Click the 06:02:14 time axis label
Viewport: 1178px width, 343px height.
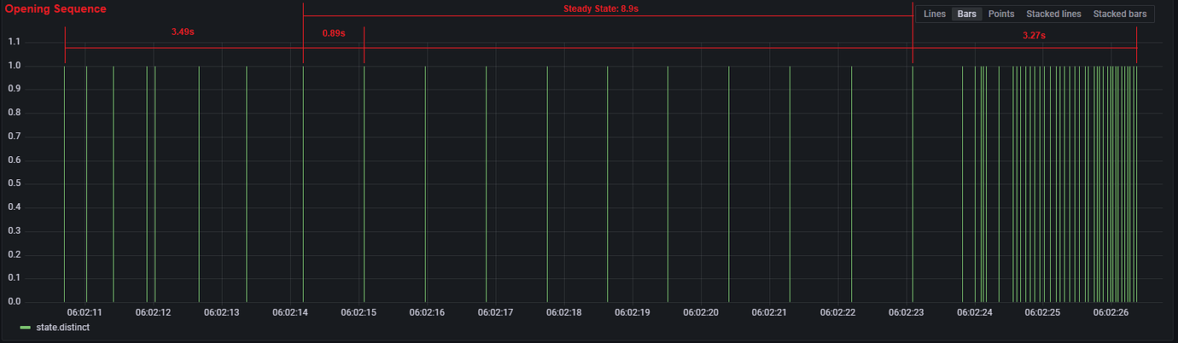click(x=290, y=312)
